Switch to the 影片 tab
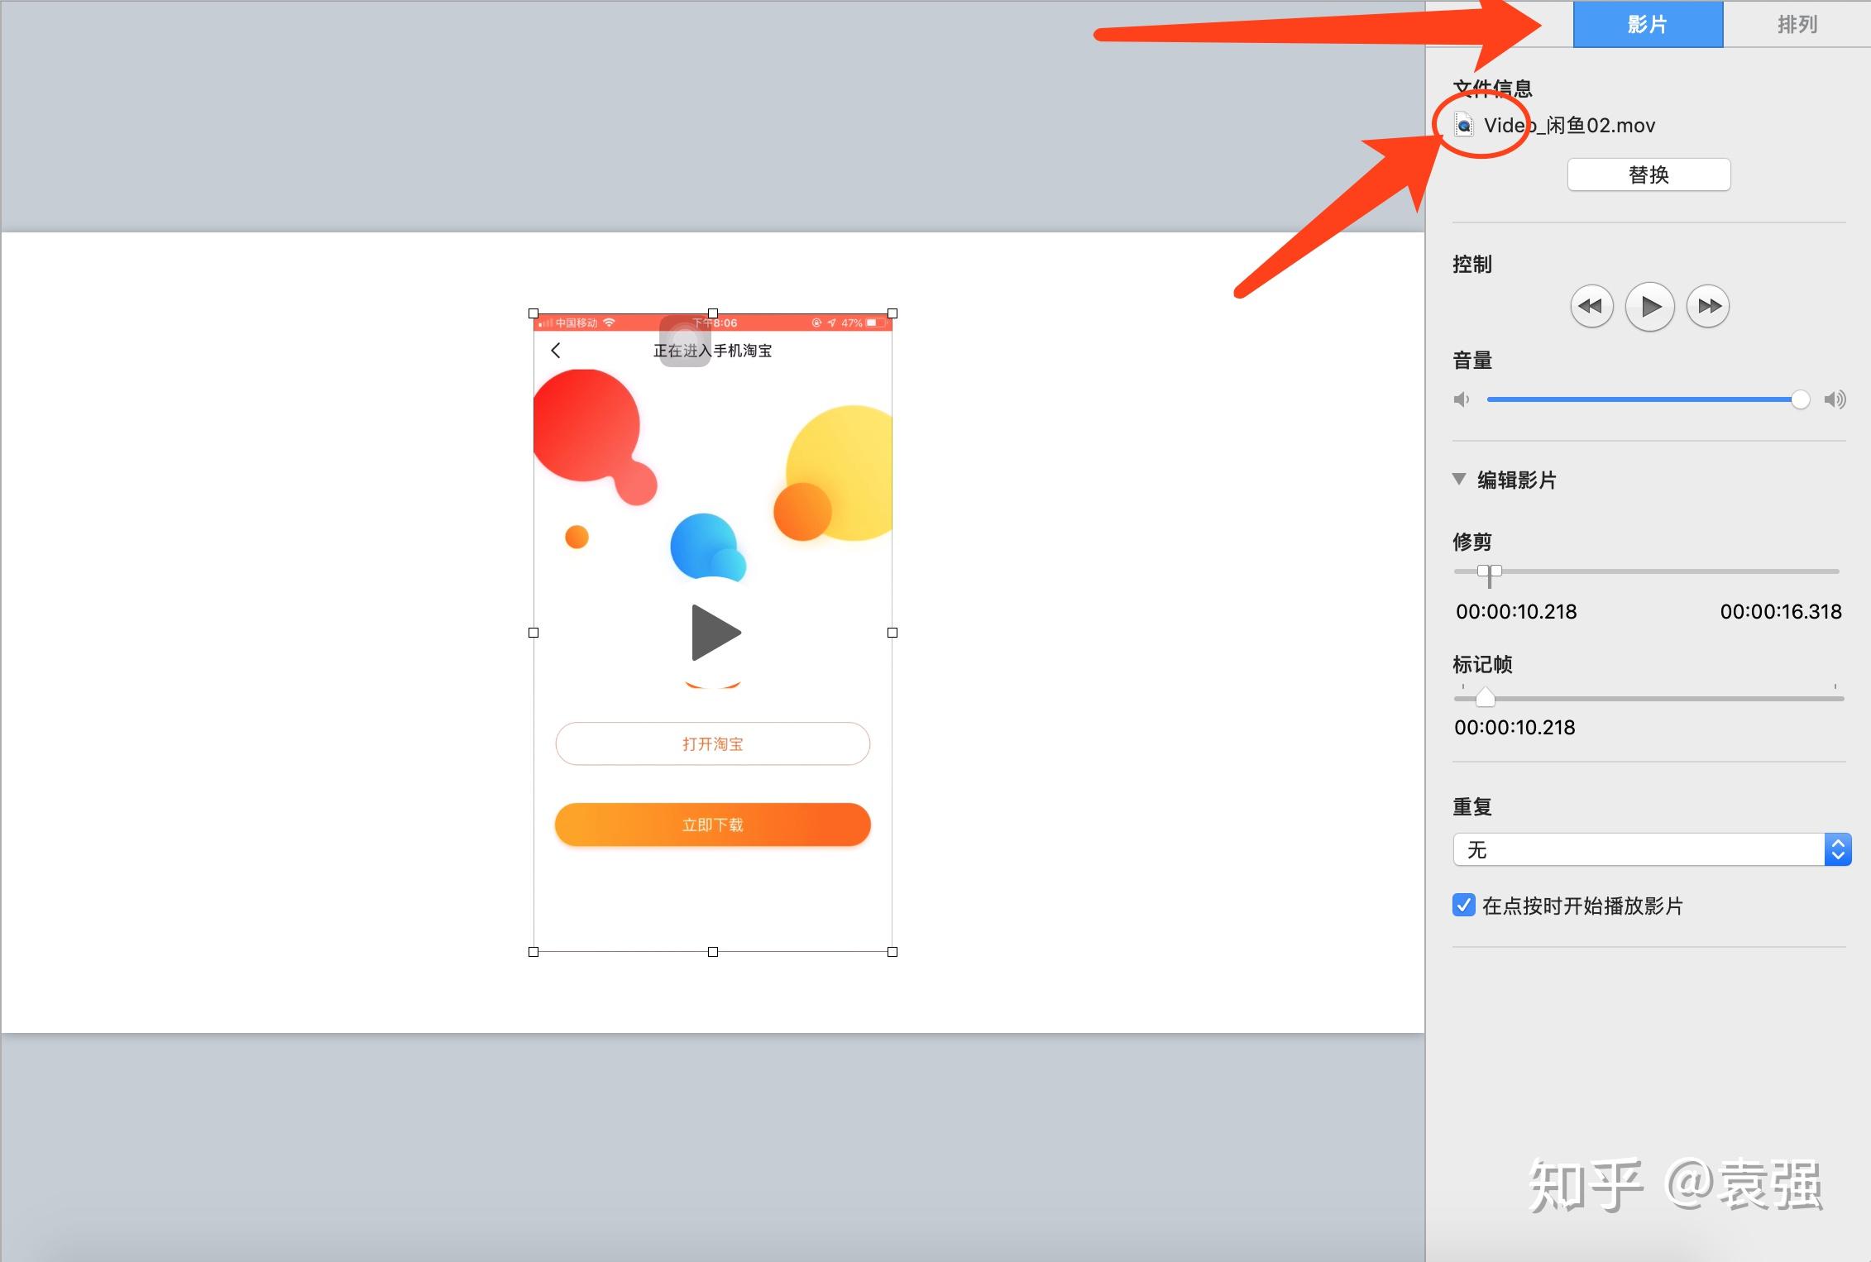The image size is (1871, 1262). pyautogui.click(x=1648, y=25)
